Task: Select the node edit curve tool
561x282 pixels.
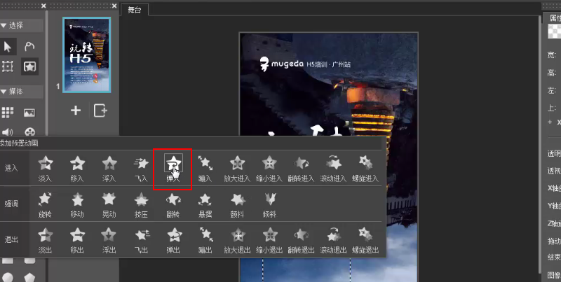Action: 29,46
